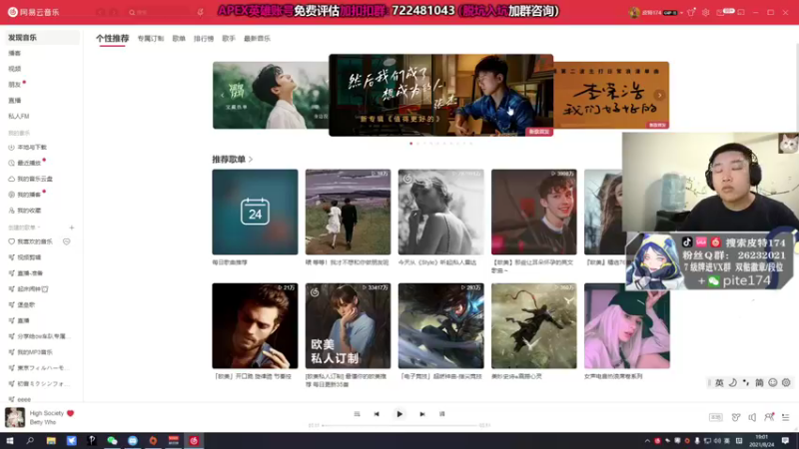Open Windows Start menu
Image resolution: width=799 pixels, height=449 pixels.
10,441
